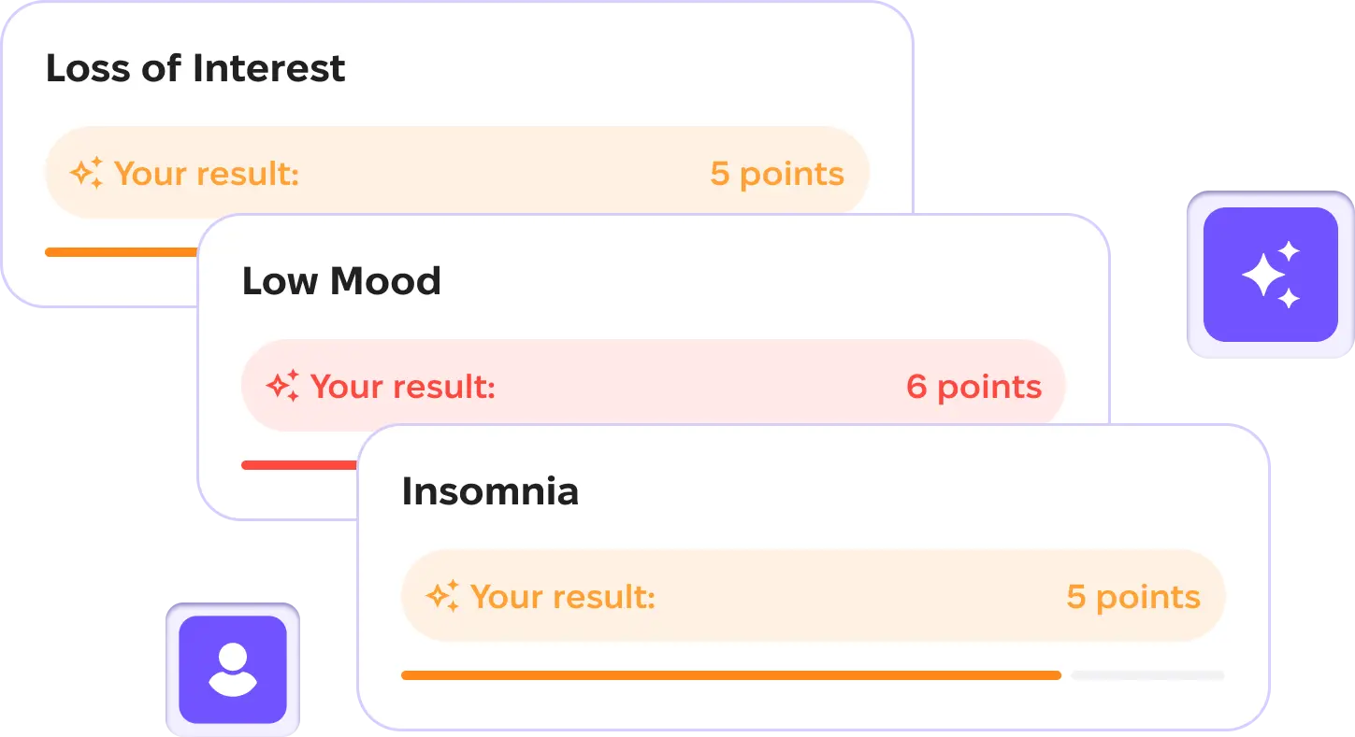The width and height of the screenshot is (1355, 737).
Task: Click "6 points" in Low Mood result
Action: pyautogui.click(x=973, y=386)
